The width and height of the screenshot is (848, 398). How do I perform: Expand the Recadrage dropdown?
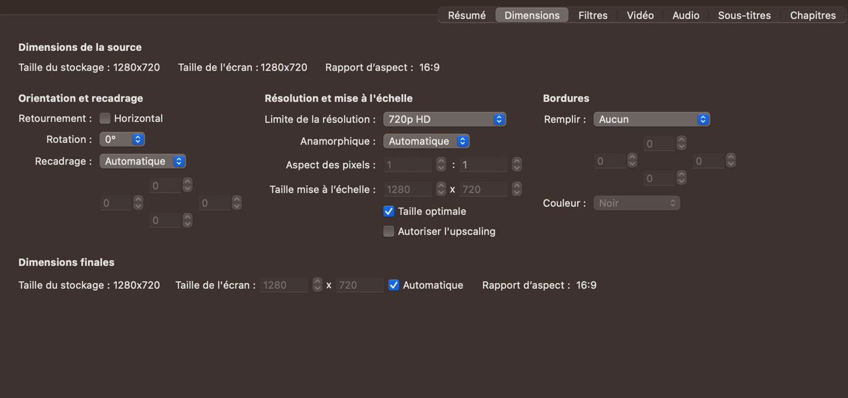[x=143, y=161]
